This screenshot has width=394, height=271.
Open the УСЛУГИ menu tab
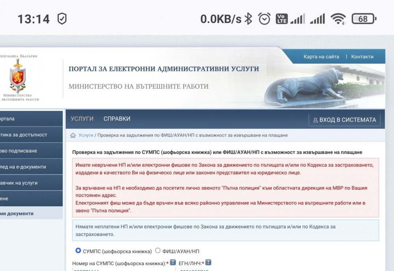pyautogui.click(x=82, y=119)
